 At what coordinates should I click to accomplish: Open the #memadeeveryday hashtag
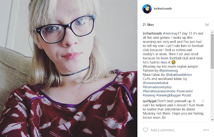157,87
